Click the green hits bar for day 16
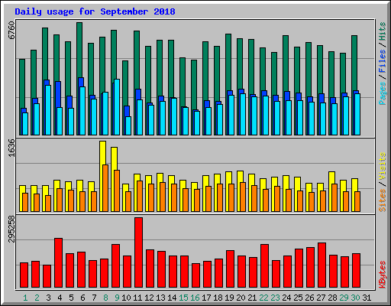Viewport: 391px width, 306px height. click(194, 84)
